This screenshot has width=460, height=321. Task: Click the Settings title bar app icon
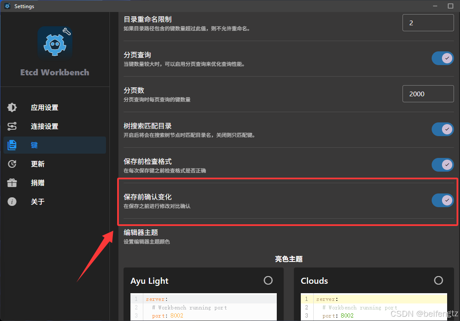pos(8,6)
